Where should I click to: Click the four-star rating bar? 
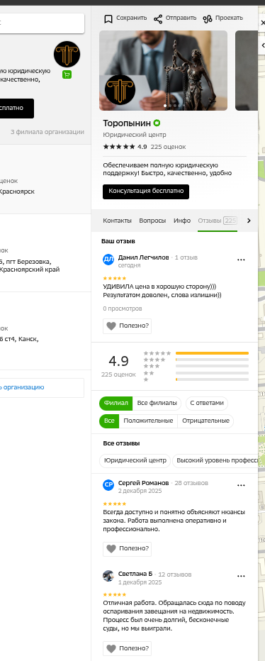[212, 360]
